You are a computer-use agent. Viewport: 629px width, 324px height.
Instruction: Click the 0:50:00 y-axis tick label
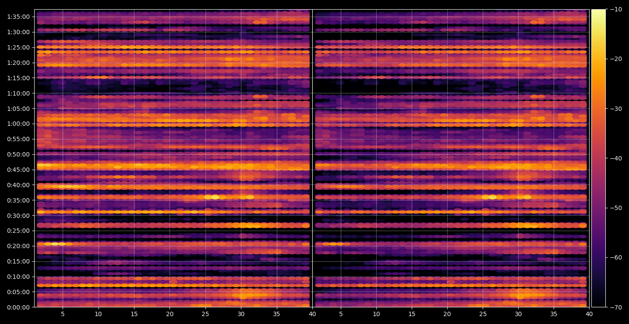[x=18, y=154]
